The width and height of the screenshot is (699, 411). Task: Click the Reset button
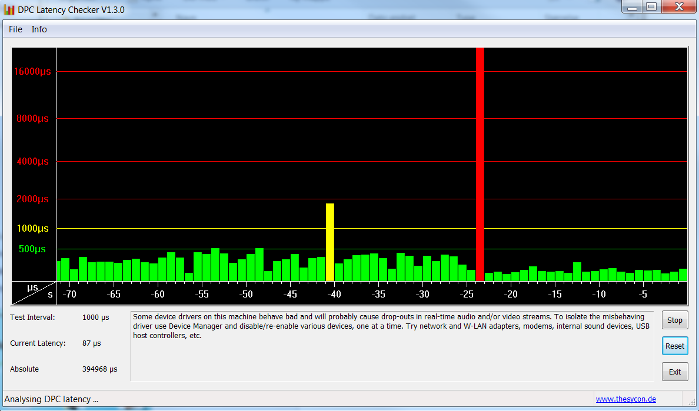(x=674, y=346)
